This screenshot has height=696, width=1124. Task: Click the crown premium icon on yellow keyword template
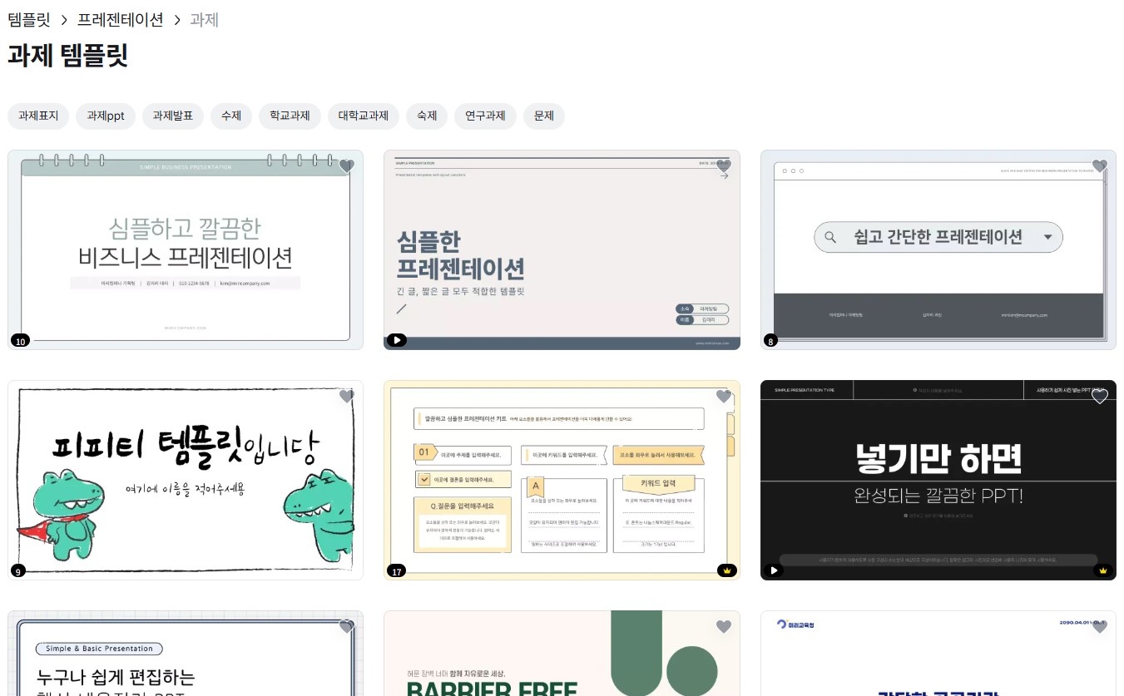pyautogui.click(x=727, y=570)
